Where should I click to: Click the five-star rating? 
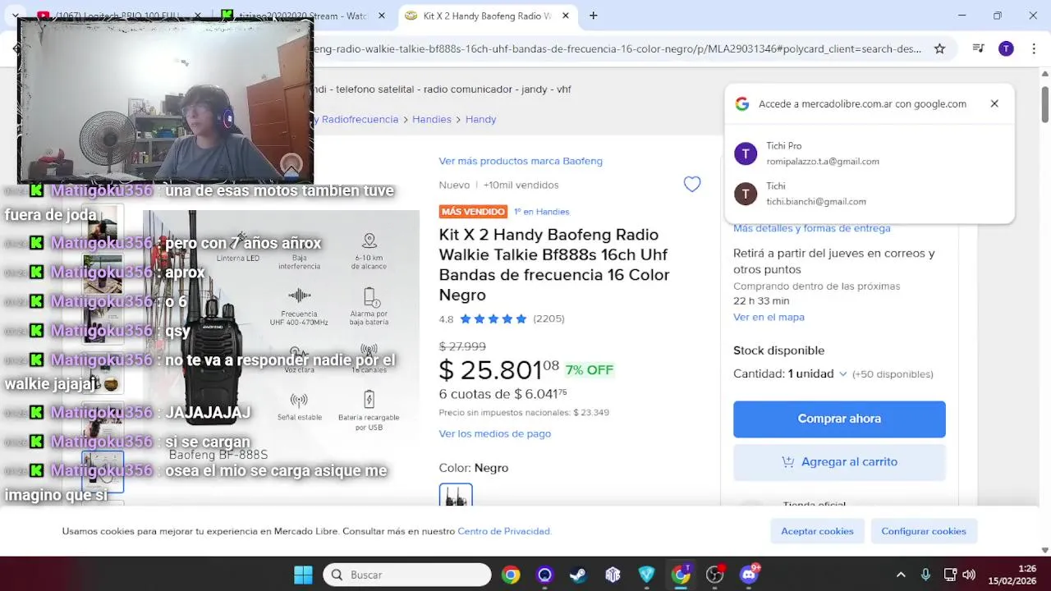click(x=493, y=318)
